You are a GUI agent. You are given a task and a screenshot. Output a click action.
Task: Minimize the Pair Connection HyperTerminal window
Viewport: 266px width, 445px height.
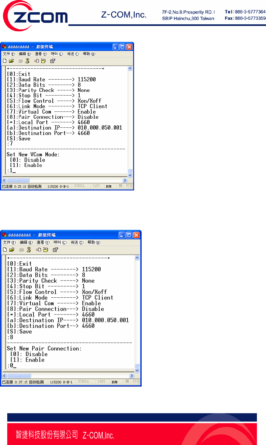click(x=122, y=235)
